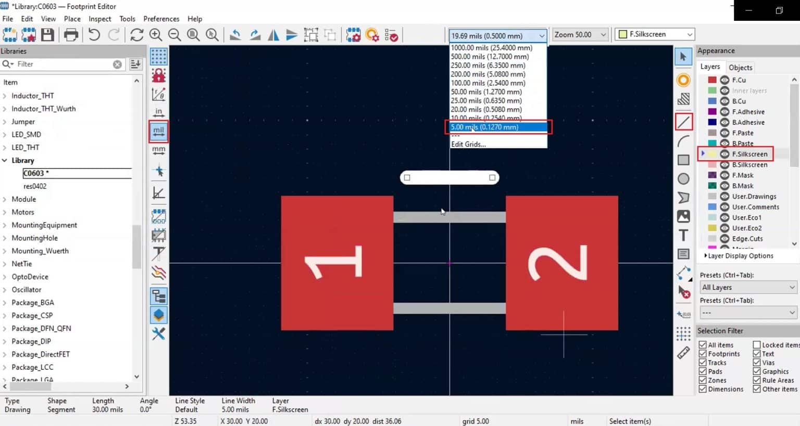Select the mm units icon
This screenshot has height=426, width=800.
point(158,150)
